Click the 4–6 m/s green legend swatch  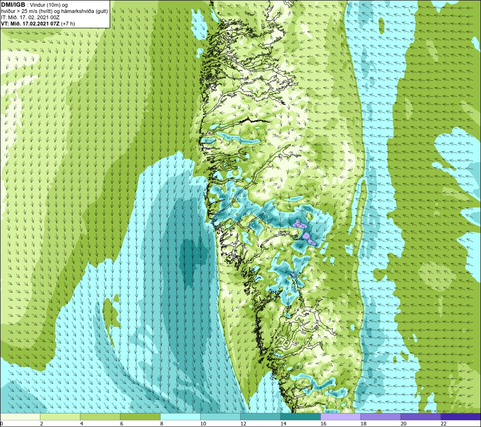101,416
